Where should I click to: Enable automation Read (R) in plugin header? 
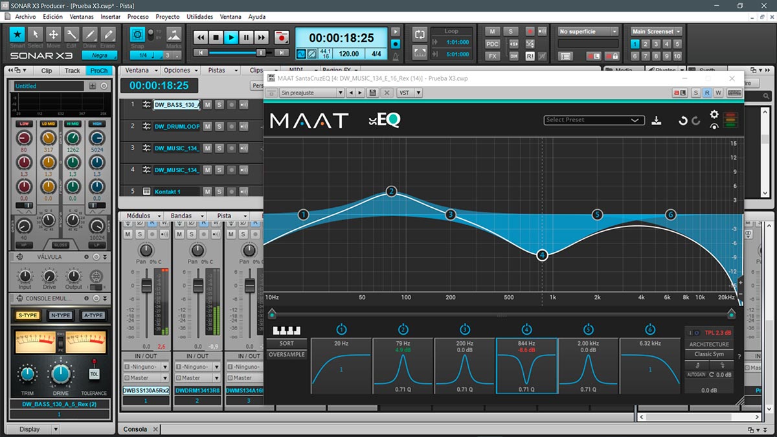click(707, 93)
